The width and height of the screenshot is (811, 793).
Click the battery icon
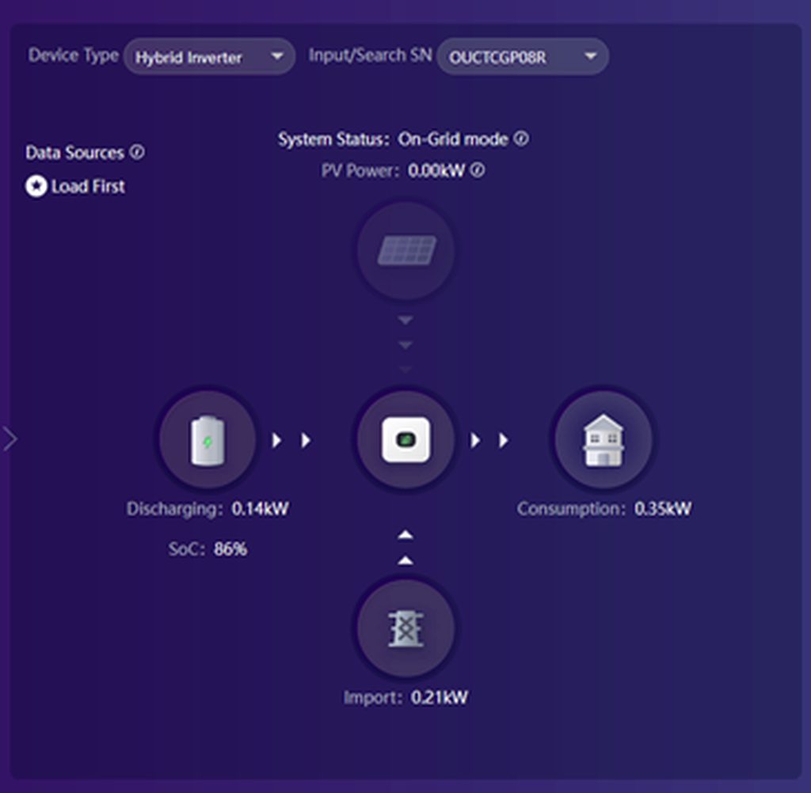click(208, 440)
